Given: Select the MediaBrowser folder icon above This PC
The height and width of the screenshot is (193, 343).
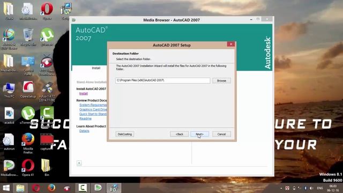Looking at the screenshot, I should click(9, 63).
